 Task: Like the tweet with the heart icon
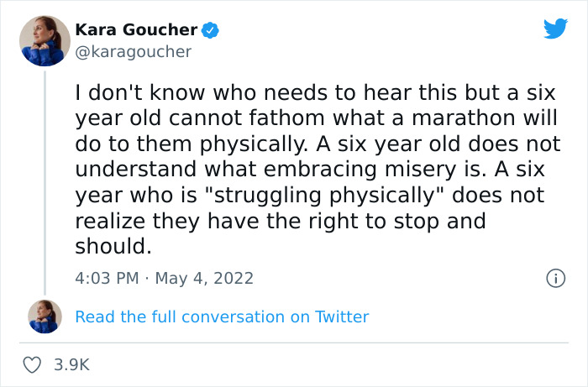tap(33, 364)
